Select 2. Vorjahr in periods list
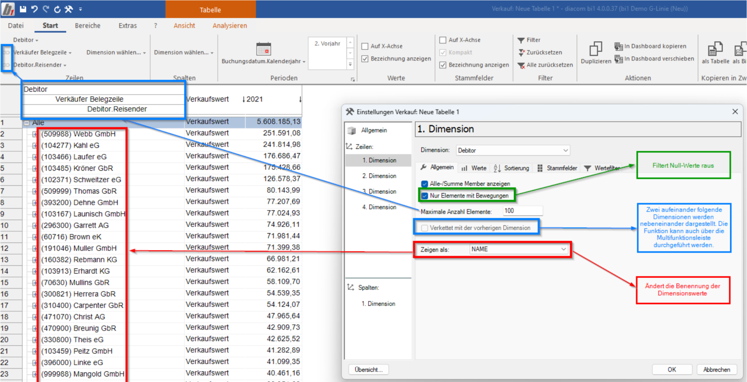 pos(327,44)
